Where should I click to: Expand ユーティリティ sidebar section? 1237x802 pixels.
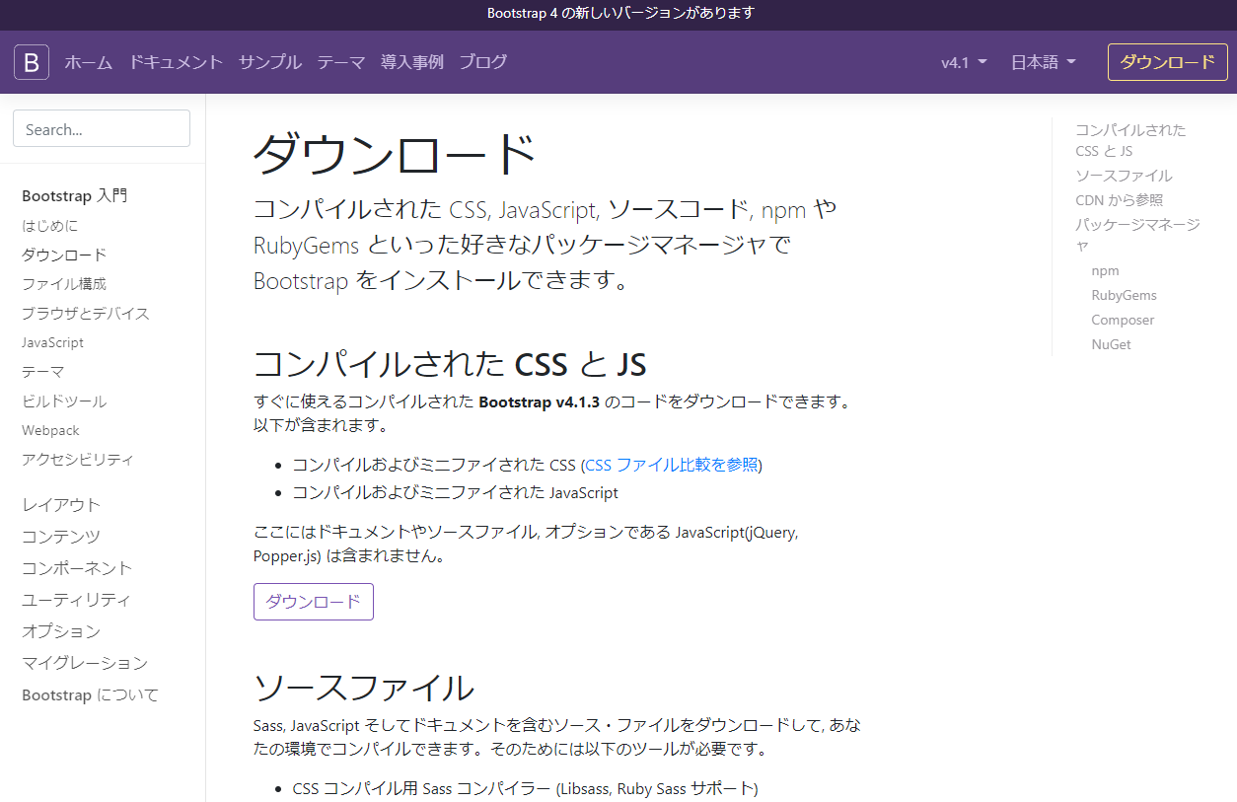76,600
